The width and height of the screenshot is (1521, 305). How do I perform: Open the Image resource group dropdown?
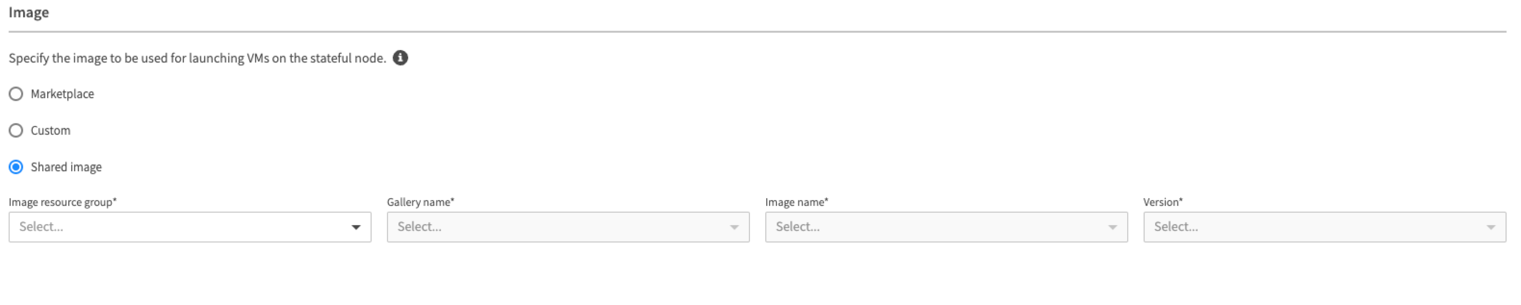point(177,227)
